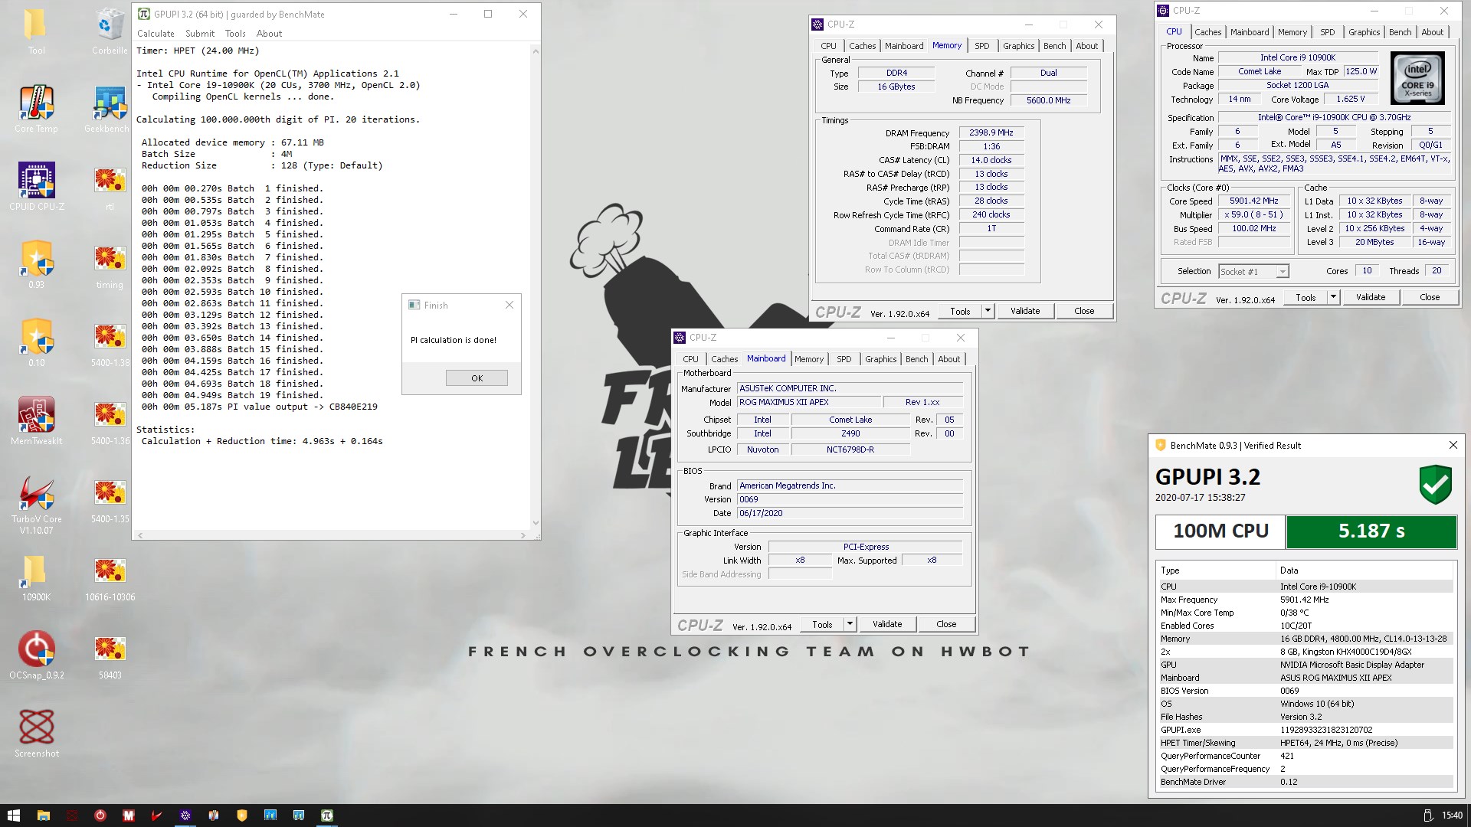
Task: Launch MemTweakIt desktop shortcut
Action: click(x=36, y=421)
